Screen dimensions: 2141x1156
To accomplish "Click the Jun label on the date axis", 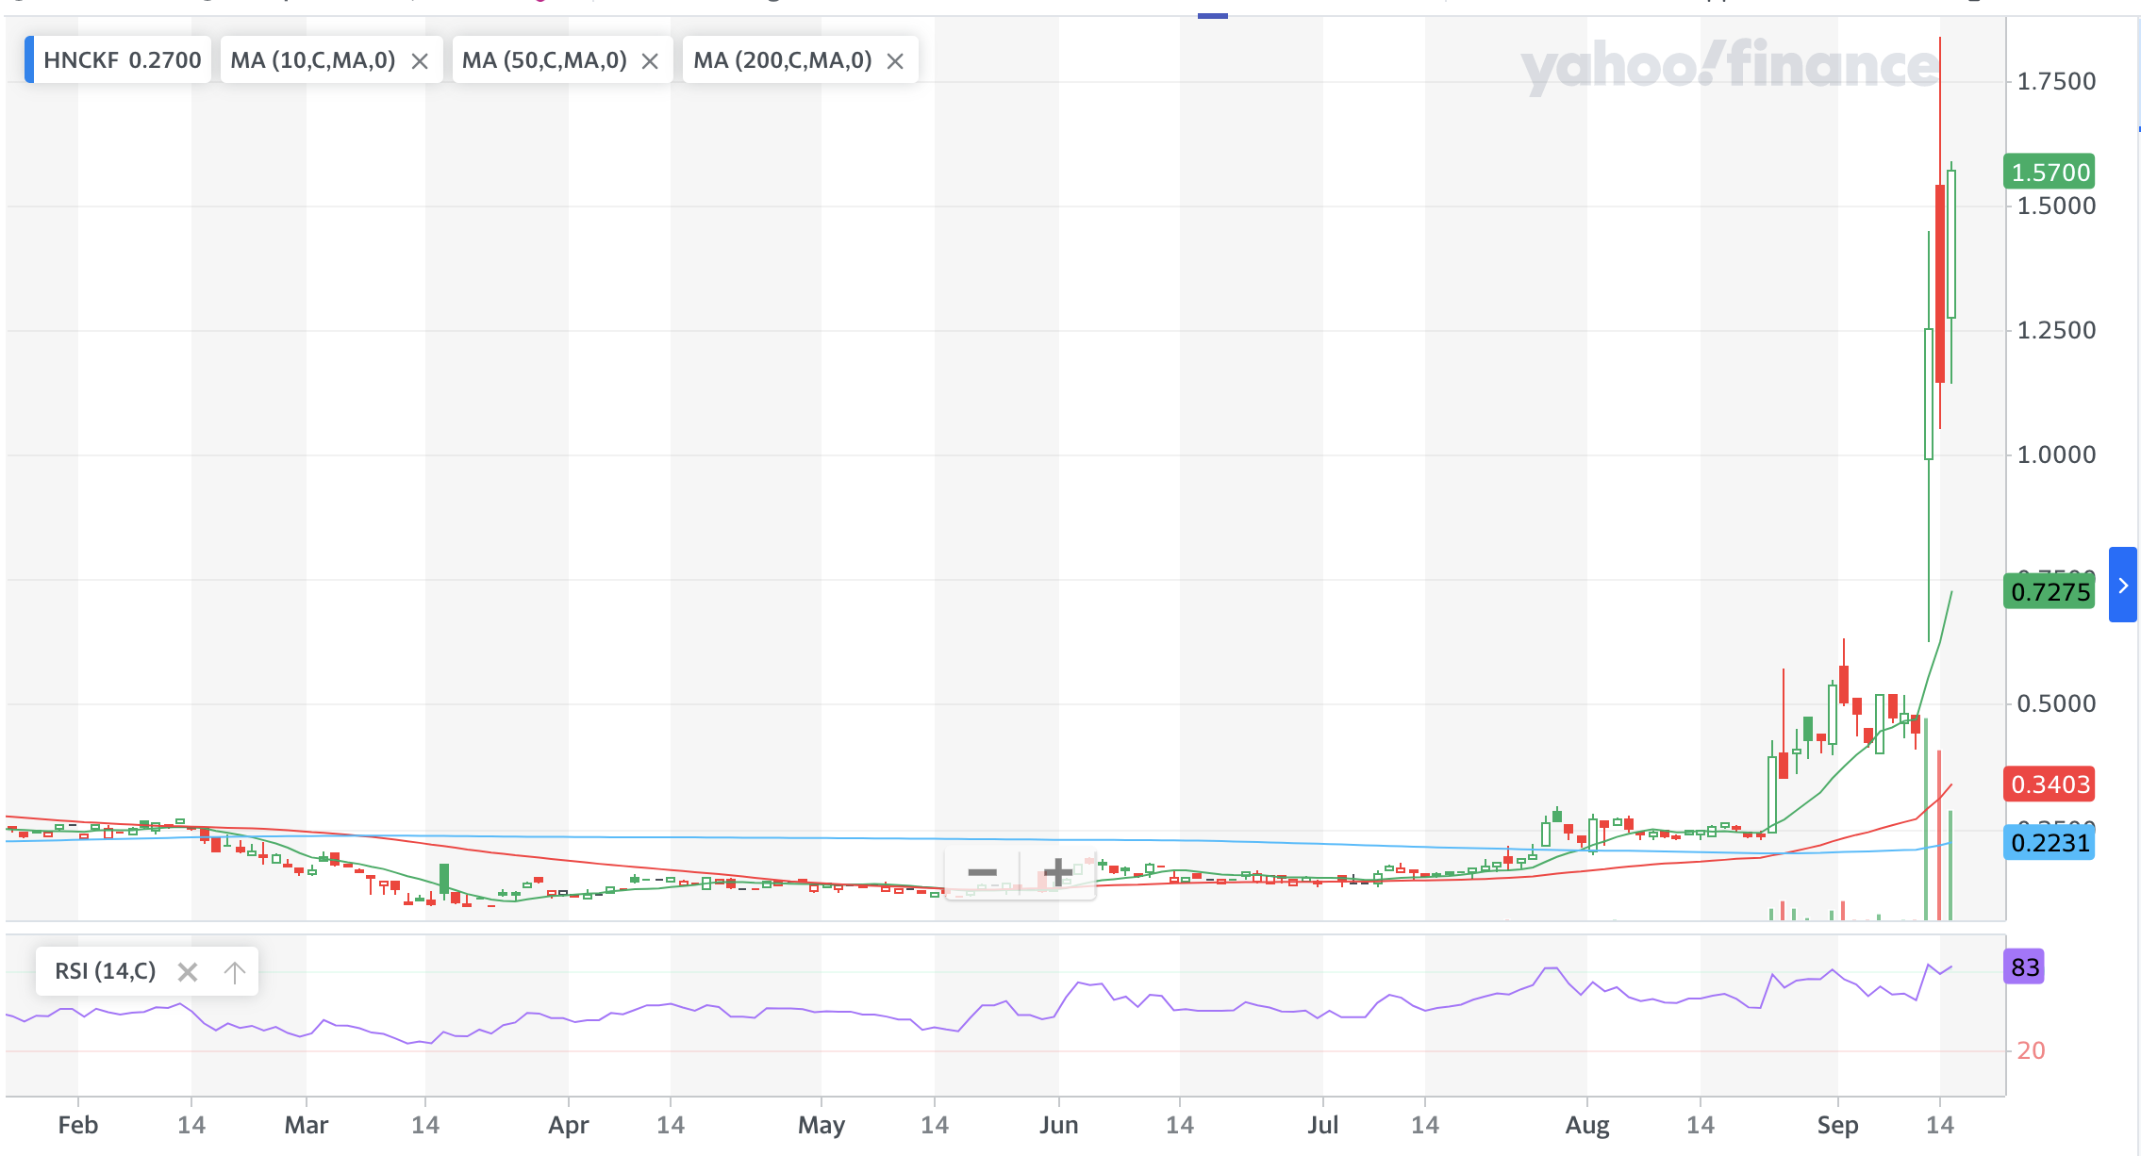I will pos(1058,1125).
